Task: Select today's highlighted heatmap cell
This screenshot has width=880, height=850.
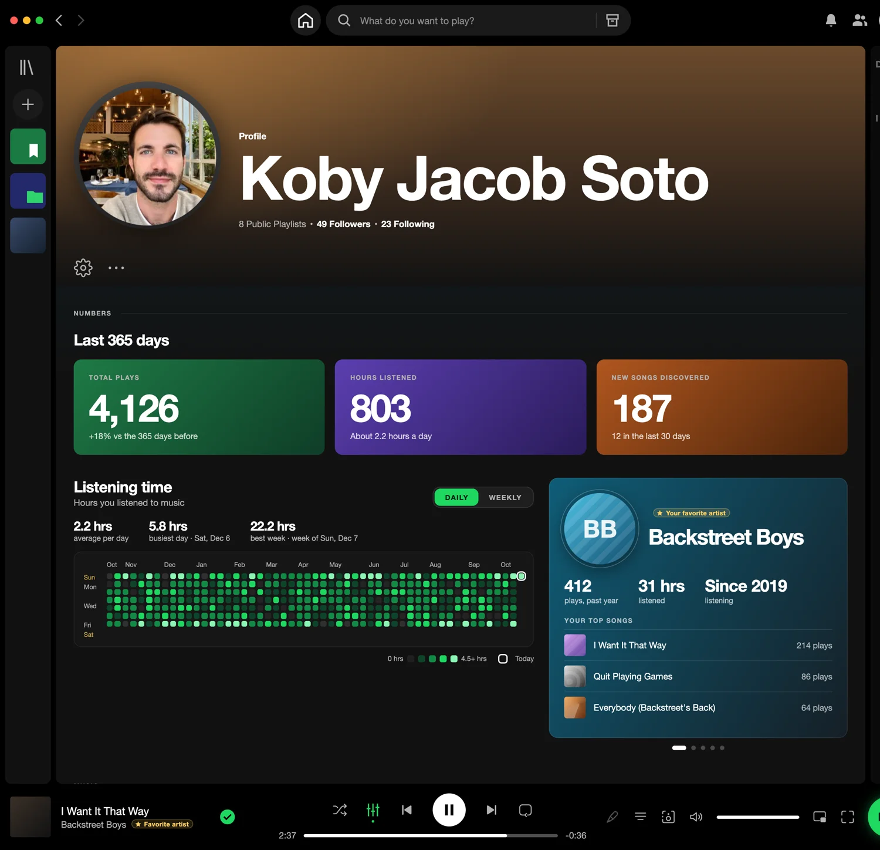Action: pyautogui.click(x=522, y=576)
